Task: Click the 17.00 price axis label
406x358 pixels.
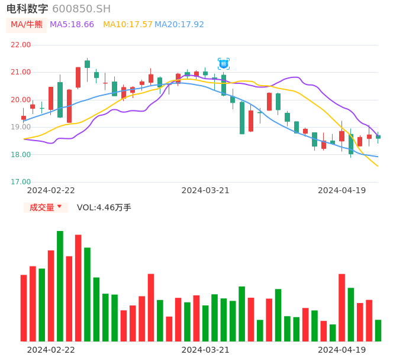Action: (21, 182)
